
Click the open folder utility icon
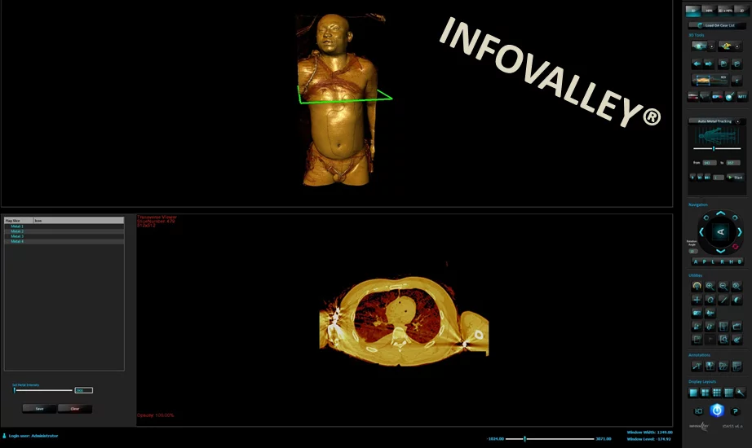(x=737, y=327)
